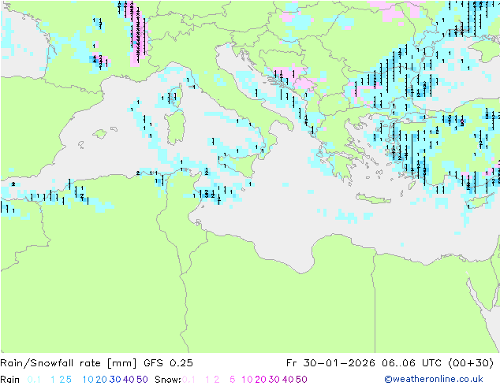Click the 'Snow:' legend label

[168, 380]
